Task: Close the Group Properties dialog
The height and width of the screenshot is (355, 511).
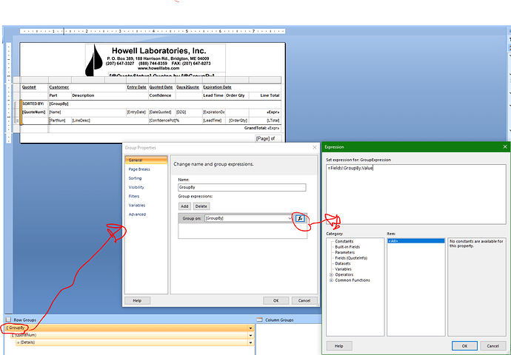Action: [x=315, y=148]
